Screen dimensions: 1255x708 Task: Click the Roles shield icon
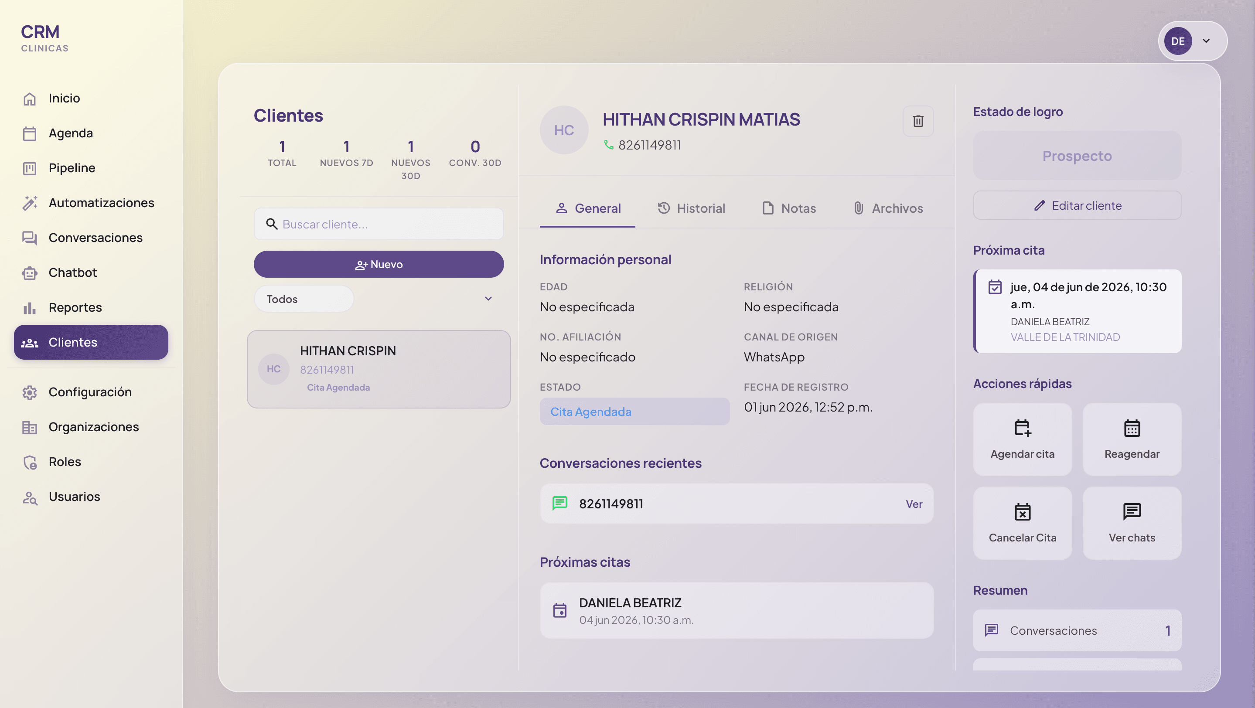[x=30, y=462]
